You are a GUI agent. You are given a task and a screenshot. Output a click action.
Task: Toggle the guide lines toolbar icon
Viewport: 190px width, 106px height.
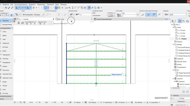coord(17,8)
